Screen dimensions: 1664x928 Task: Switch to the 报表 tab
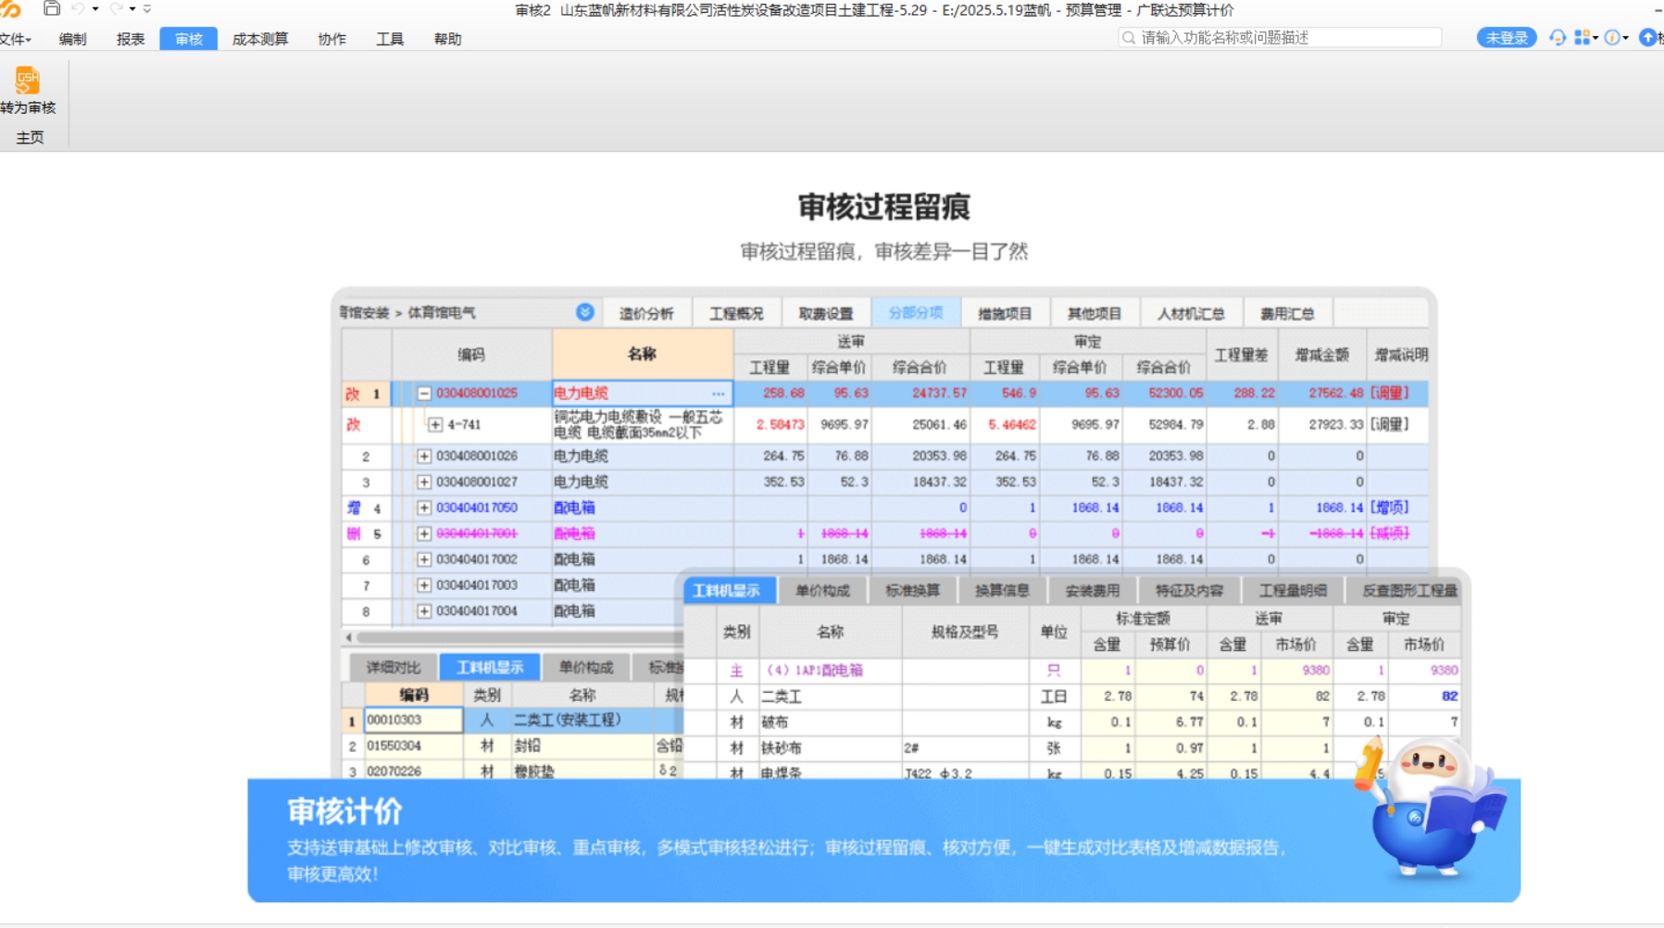pos(131,39)
